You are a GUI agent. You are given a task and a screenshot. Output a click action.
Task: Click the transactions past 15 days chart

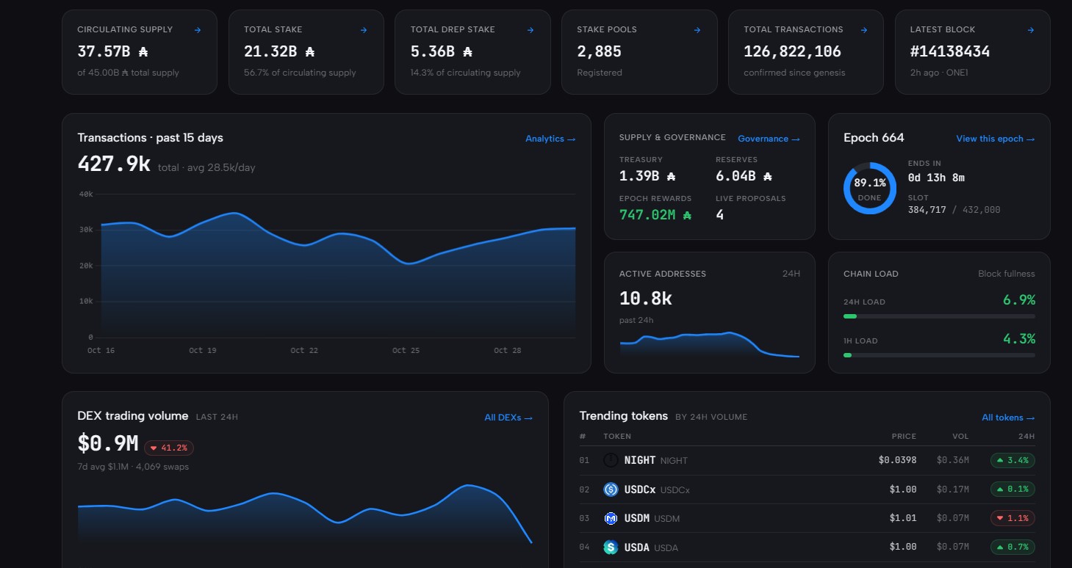pyautogui.click(x=327, y=272)
